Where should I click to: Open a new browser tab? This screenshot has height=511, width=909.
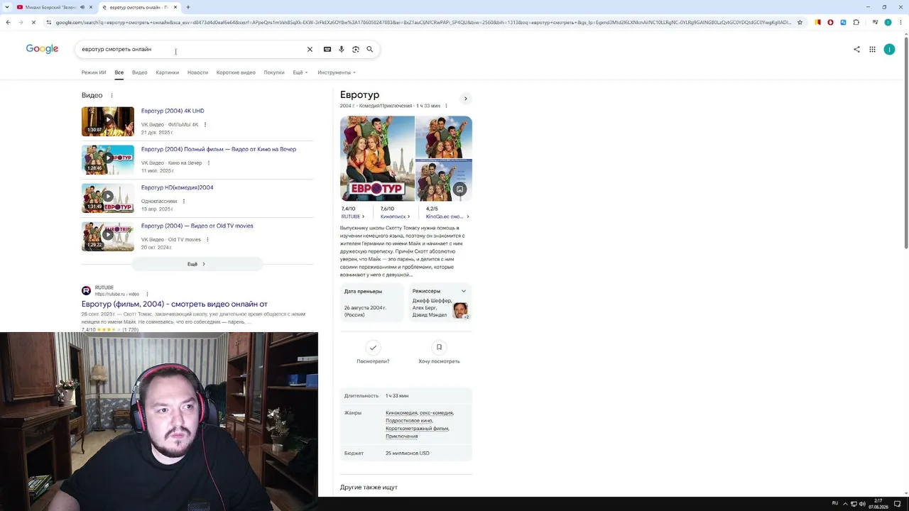point(188,7)
